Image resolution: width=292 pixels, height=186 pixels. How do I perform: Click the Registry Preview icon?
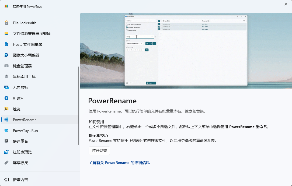(6, 152)
